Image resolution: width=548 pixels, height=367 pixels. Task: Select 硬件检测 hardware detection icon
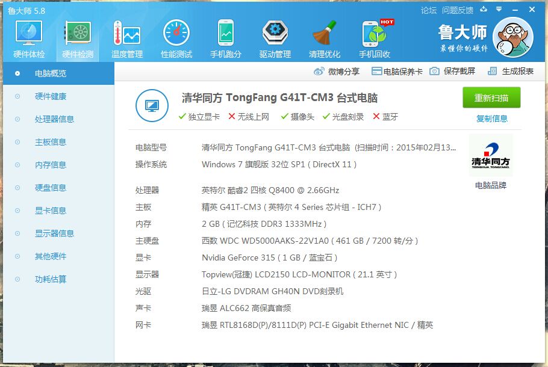(x=78, y=39)
